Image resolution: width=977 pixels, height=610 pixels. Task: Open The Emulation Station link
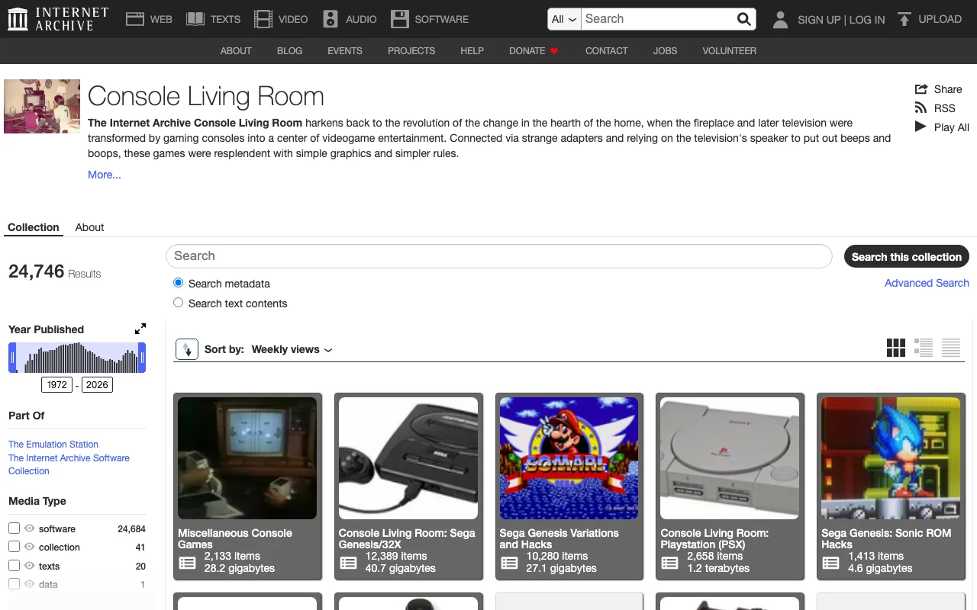[53, 445]
